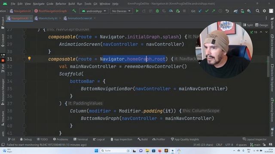Click the intention lightbulb on line 31
The height and width of the screenshot is (154, 275).
pyautogui.click(x=29, y=59)
